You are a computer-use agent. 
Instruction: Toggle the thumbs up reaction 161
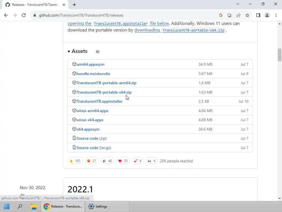click(x=75, y=161)
